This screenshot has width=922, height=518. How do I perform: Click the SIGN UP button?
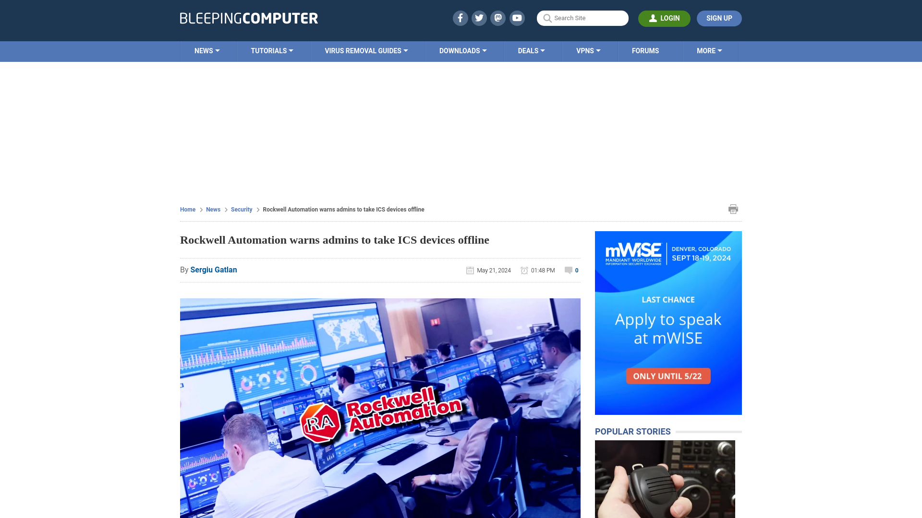719,18
